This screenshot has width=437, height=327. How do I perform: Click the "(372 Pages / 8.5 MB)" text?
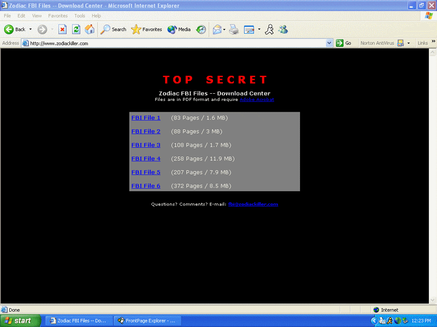[x=201, y=186]
